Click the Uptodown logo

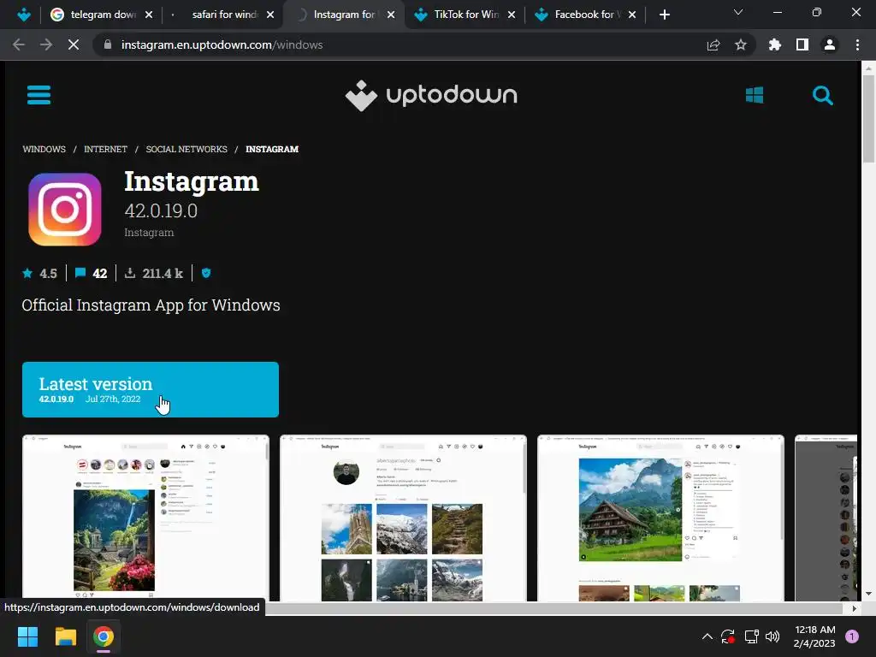click(x=431, y=96)
